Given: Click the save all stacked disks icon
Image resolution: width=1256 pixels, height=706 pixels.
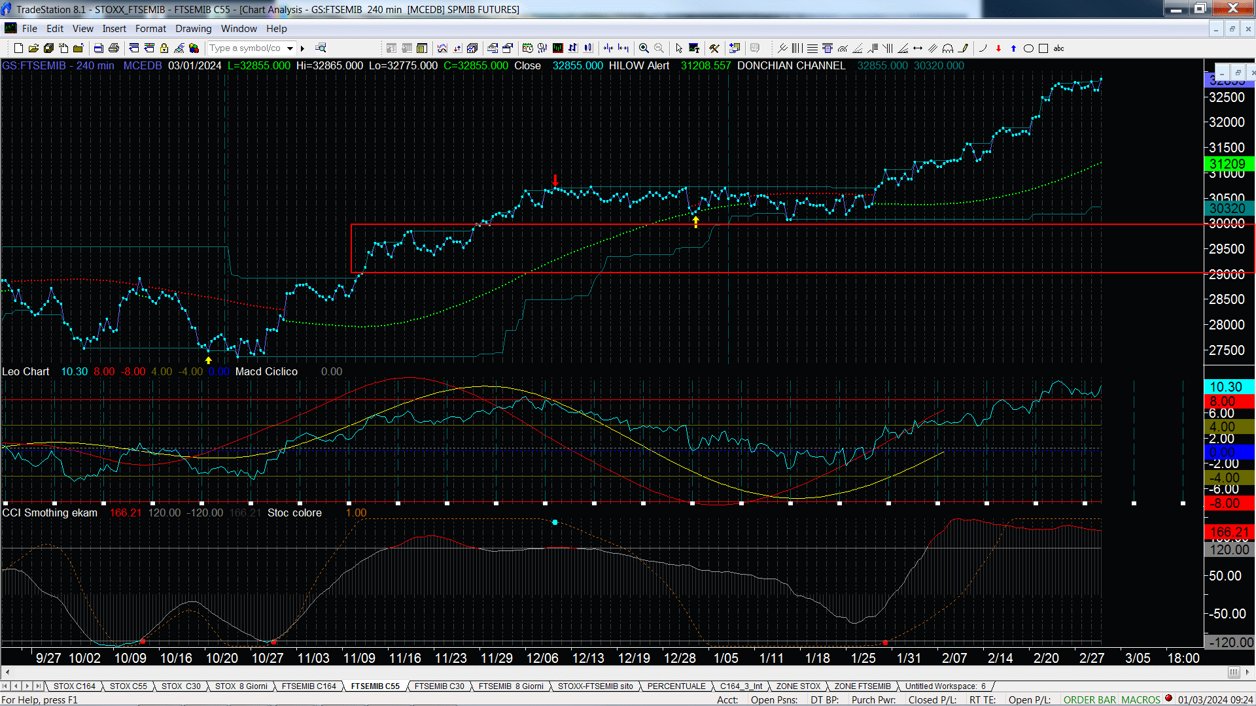Looking at the screenshot, I should 48,48.
